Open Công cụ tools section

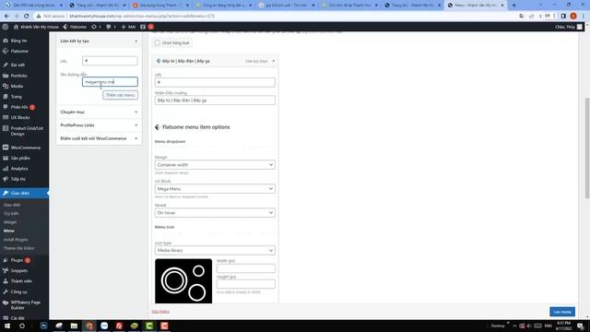pyautogui.click(x=18, y=291)
